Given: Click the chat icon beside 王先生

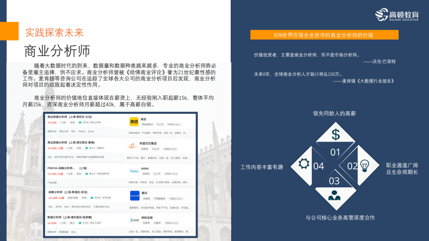Looking at the screenshot, I should (x=80, y=223).
